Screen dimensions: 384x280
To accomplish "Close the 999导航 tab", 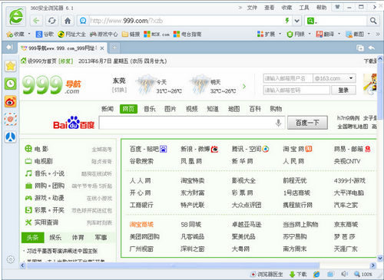I will coord(102,48).
